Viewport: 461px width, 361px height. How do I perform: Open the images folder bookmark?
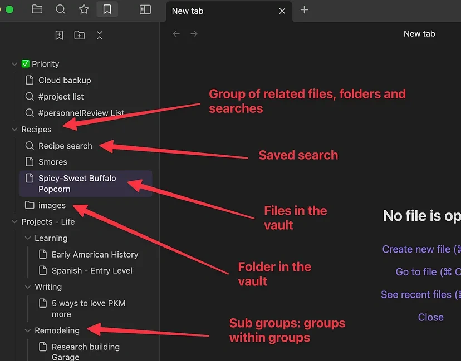[x=52, y=205]
